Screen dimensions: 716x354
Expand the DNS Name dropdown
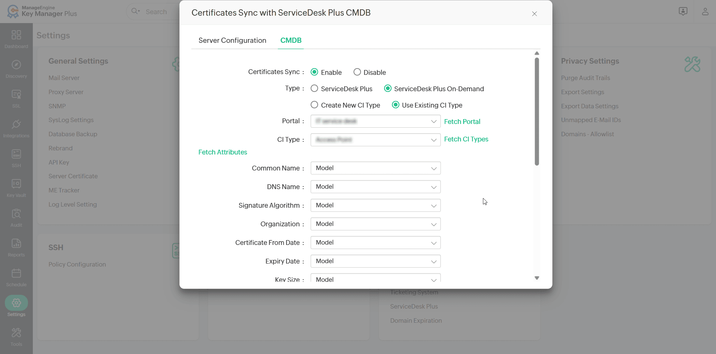point(376,186)
